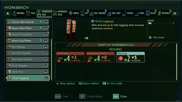
Task: Click the Craft & Equip button
Action: tap(91, 96)
